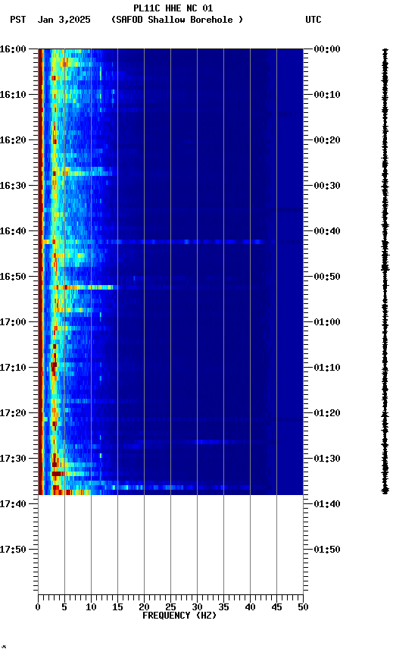Select the PST timezone label
Viewport: 418px width, 655px height.
18,20
